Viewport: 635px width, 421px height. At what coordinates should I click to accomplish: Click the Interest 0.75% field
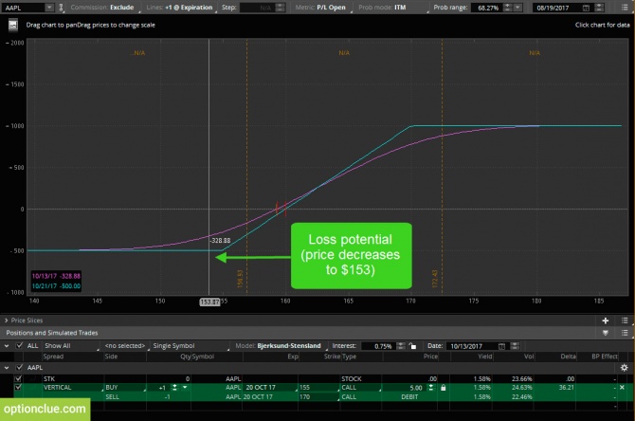click(377, 346)
